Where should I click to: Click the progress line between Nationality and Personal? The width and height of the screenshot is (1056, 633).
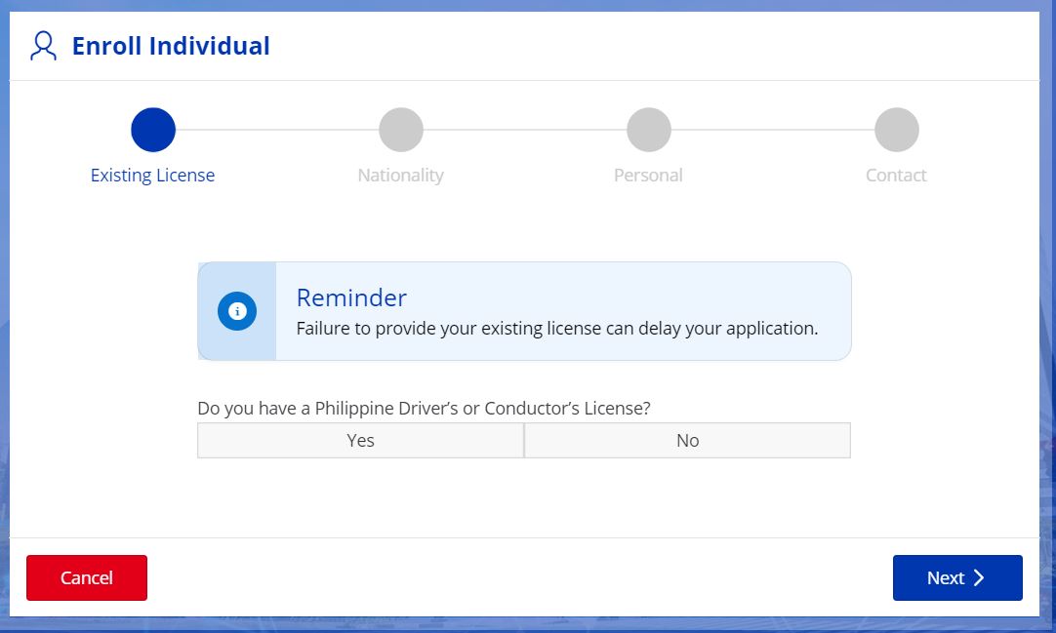point(524,129)
